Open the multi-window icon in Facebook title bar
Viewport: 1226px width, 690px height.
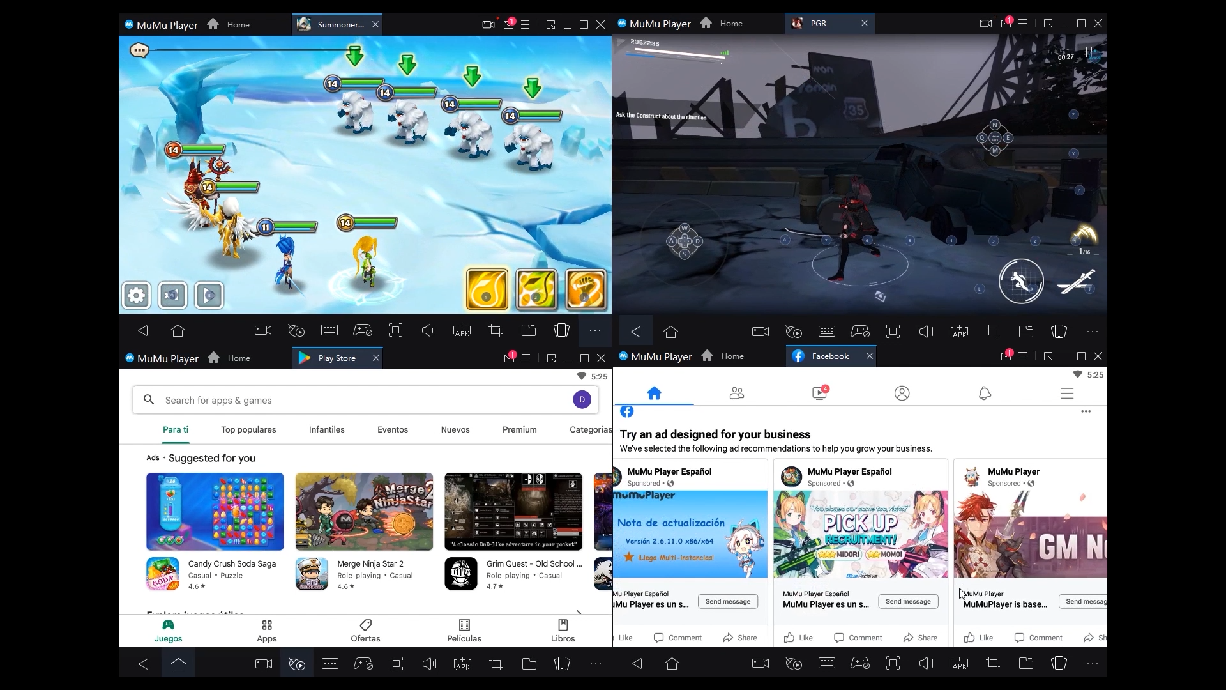[x=1048, y=356]
